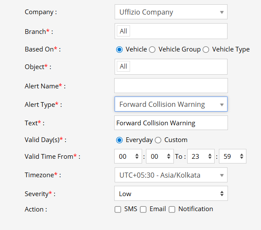Change the end hour value 23
261x230 pixels.
tap(201, 157)
